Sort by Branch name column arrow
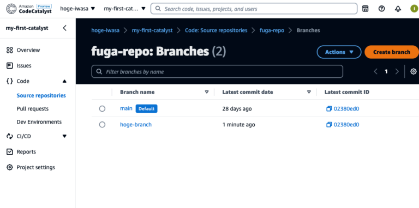The height and width of the screenshot is (208, 419). pos(207,92)
